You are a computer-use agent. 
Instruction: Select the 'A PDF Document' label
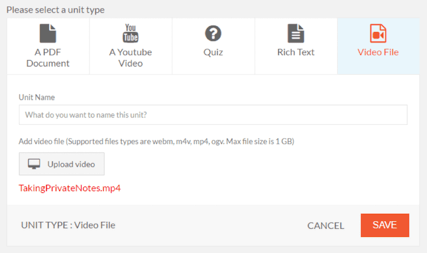[x=48, y=58]
